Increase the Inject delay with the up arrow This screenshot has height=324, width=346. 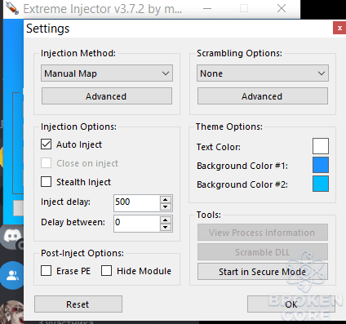click(166, 200)
